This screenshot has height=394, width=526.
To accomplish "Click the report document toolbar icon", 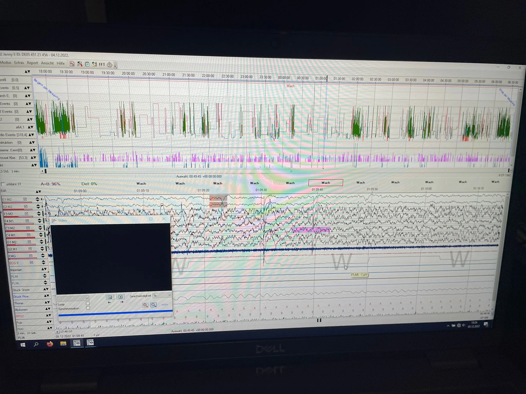I will coord(72,64).
